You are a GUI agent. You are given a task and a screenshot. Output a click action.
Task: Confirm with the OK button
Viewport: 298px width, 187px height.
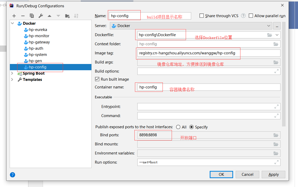221,175
